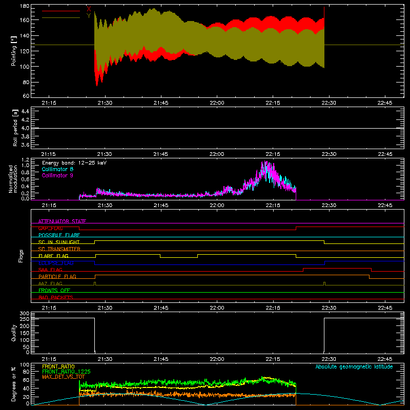This screenshot has height=410, width=410.
Task: Click the FLARE_FLAG label
Action: click(53, 256)
